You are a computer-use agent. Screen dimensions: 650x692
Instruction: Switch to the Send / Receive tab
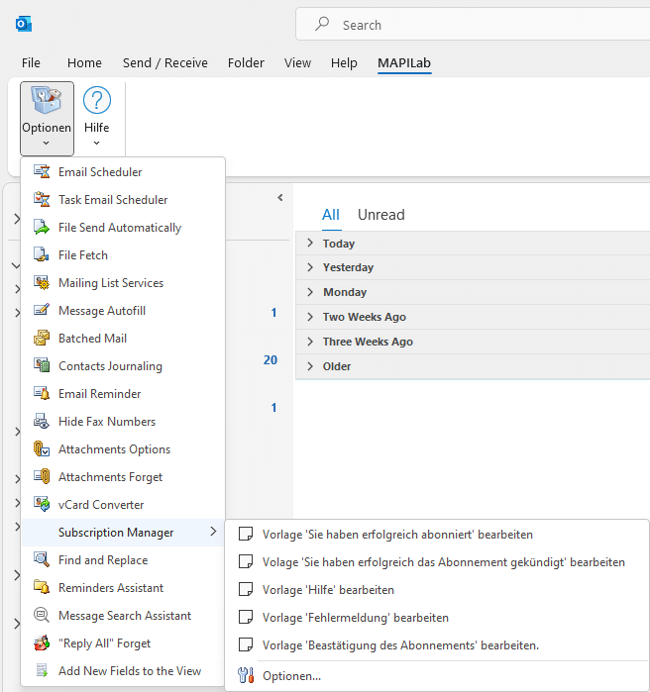(165, 63)
